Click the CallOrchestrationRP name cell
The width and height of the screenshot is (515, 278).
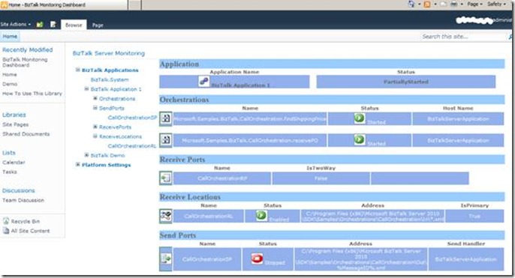point(222,178)
